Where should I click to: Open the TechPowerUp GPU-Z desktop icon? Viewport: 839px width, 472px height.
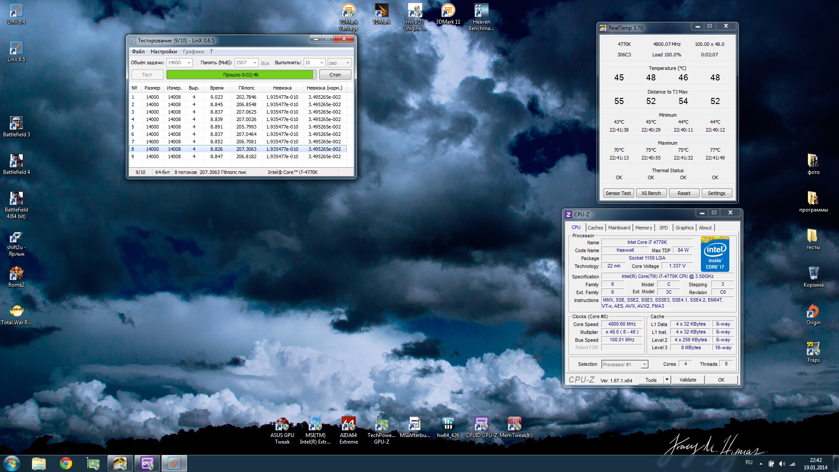(381, 424)
